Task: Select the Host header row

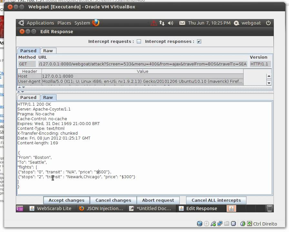Action: click(130, 76)
